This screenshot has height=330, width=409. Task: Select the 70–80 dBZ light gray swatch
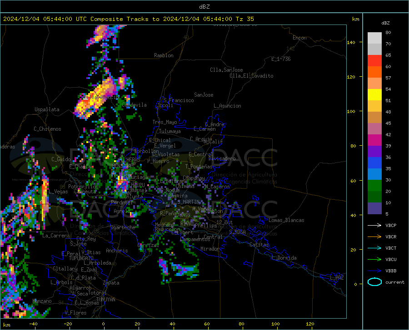coord(374,38)
